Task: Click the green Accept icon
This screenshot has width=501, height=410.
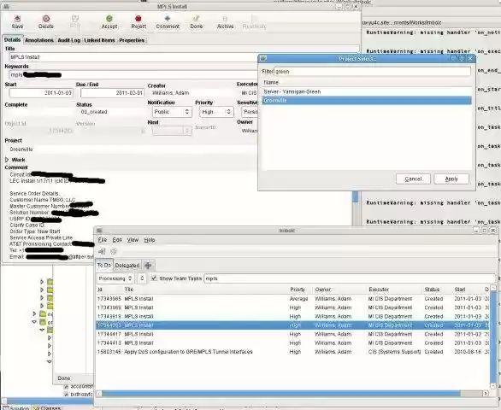Action: (x=109, y=19)
